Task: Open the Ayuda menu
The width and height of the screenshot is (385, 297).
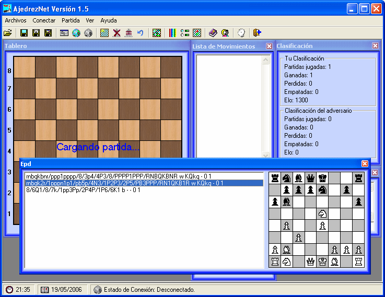Action: (x=109, y=20)
